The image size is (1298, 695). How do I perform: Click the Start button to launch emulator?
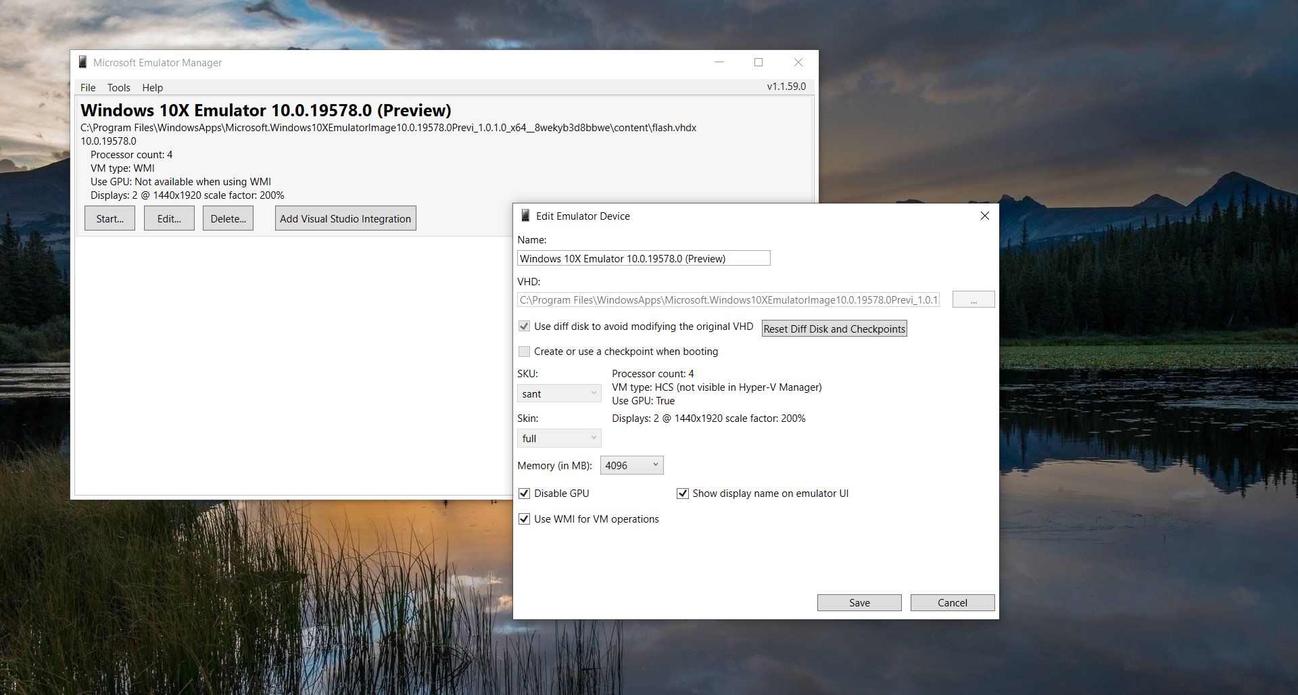coord(110,218)
